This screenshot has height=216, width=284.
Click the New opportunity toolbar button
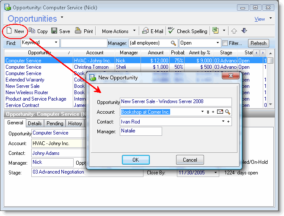(x=15, y=31)
